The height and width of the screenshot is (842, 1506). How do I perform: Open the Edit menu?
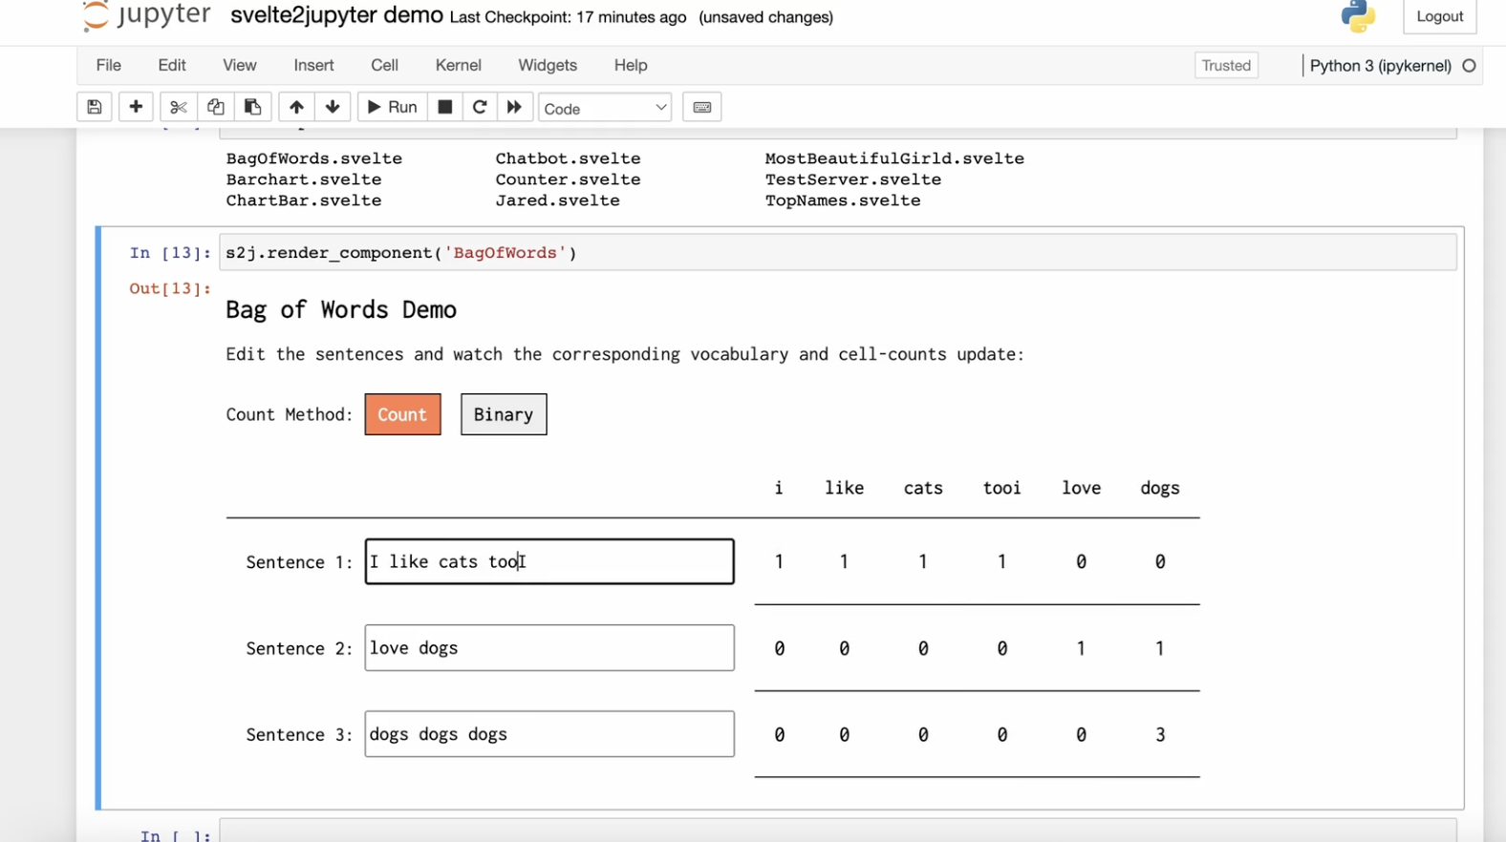172,65
